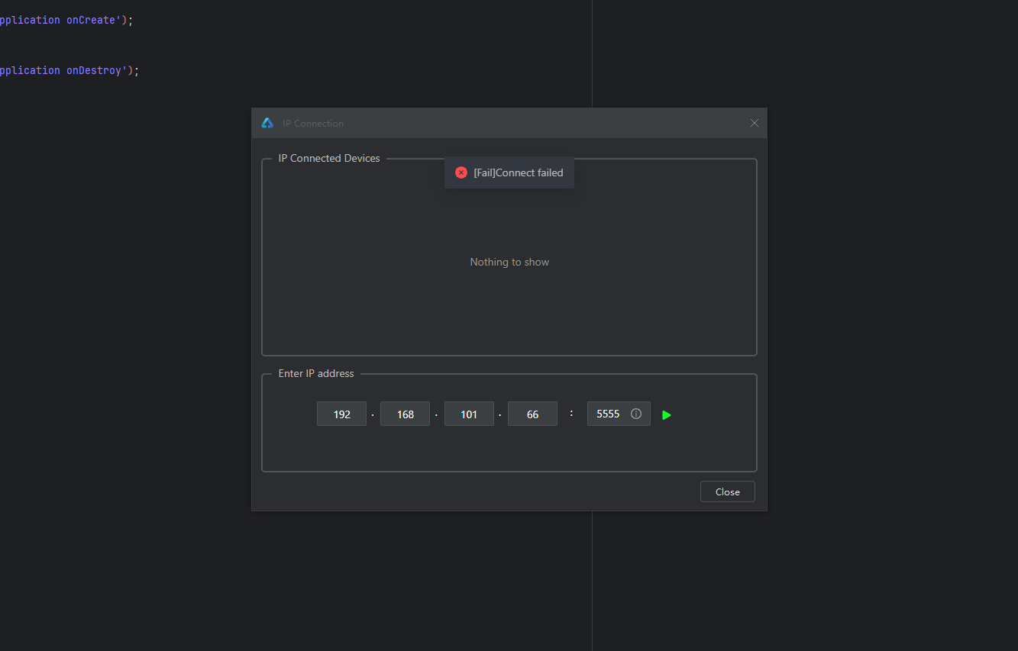The width and height of the screenshot is (1018, 651).
Task: Focus the first IP octet field 192
Action: [341, 414]
